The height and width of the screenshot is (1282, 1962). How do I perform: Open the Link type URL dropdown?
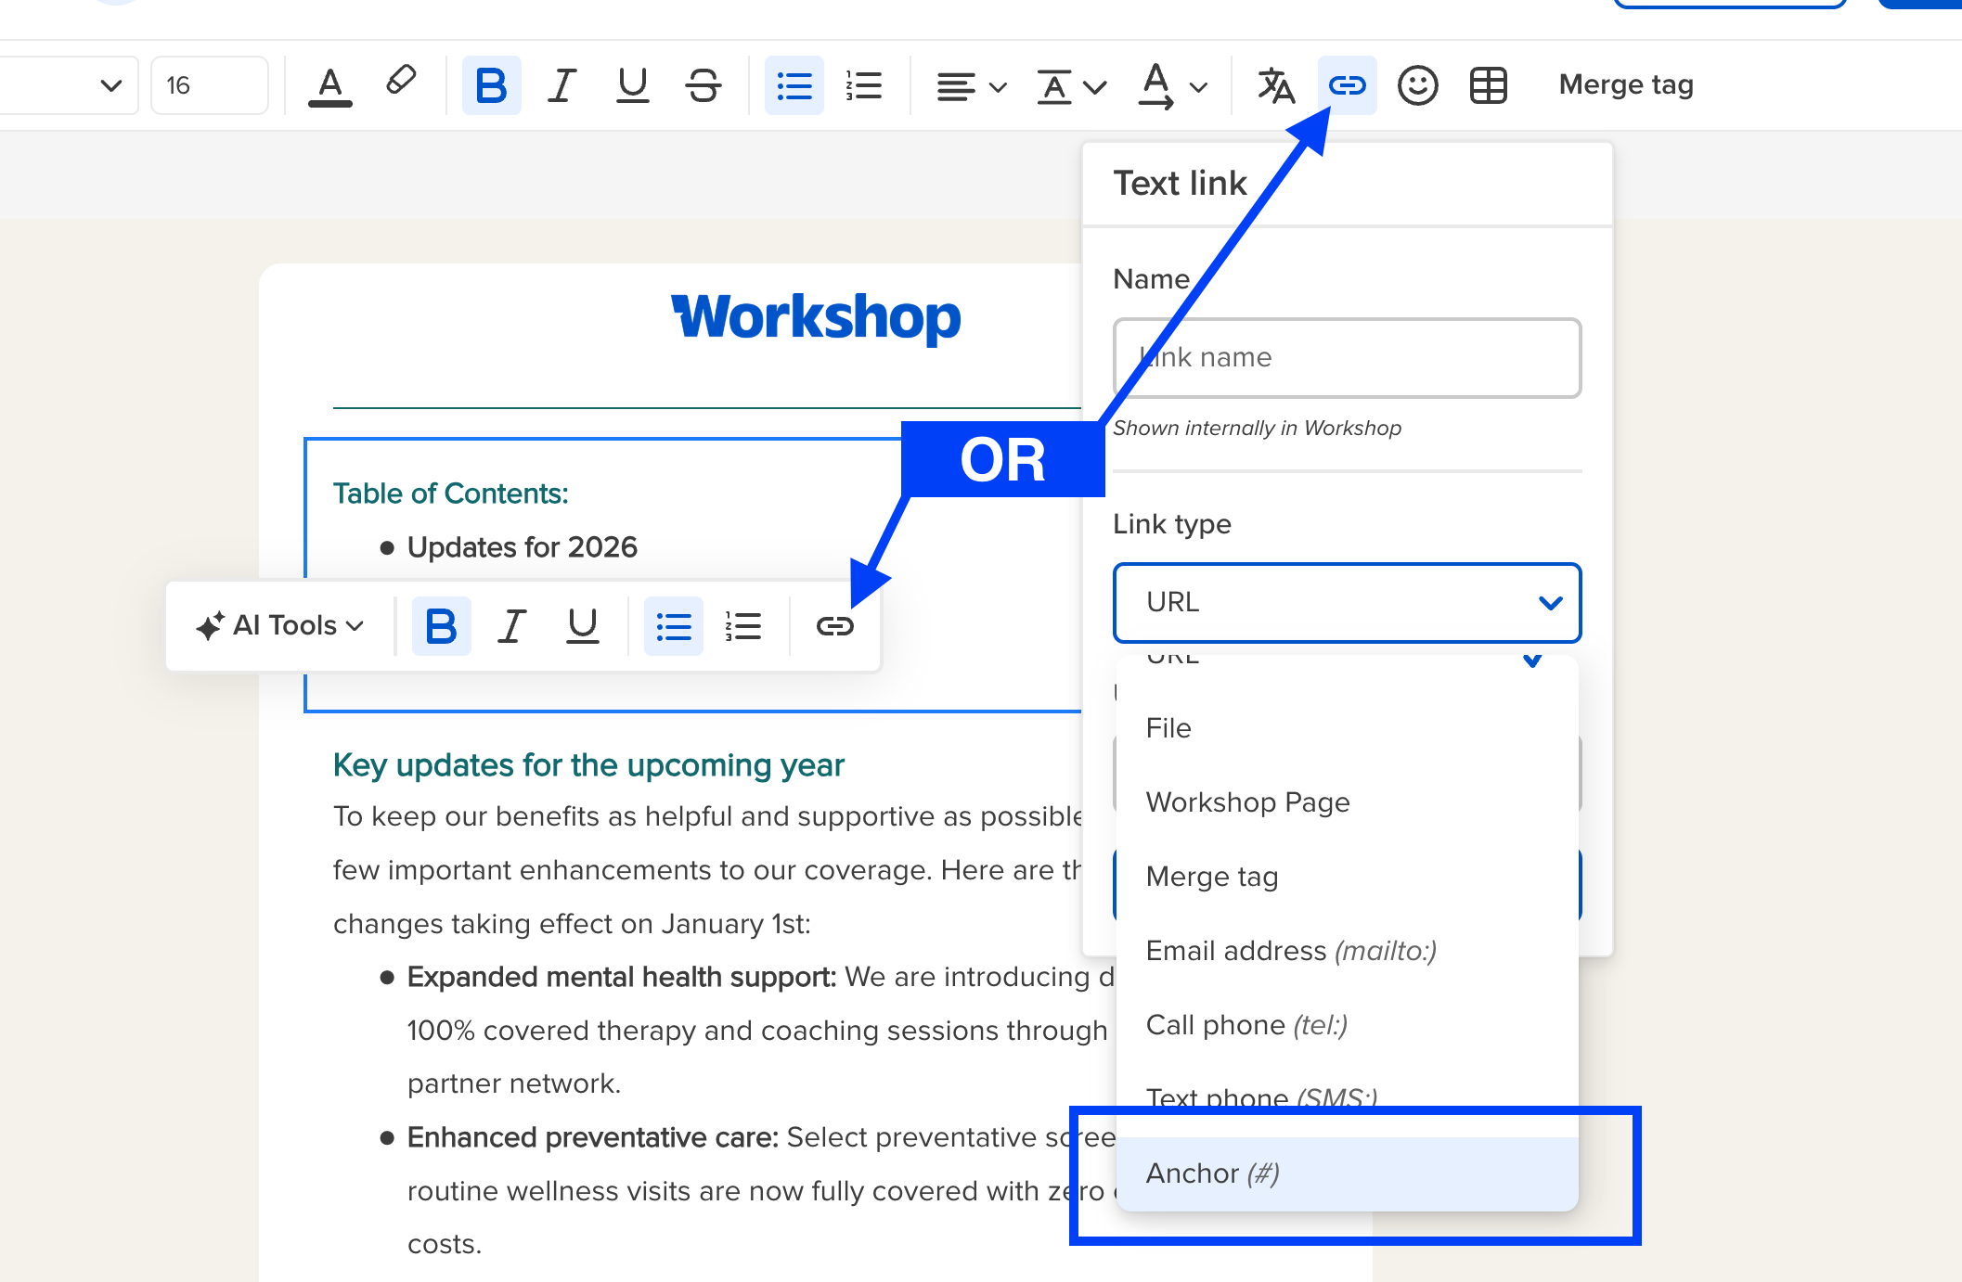coord(1347,602)
